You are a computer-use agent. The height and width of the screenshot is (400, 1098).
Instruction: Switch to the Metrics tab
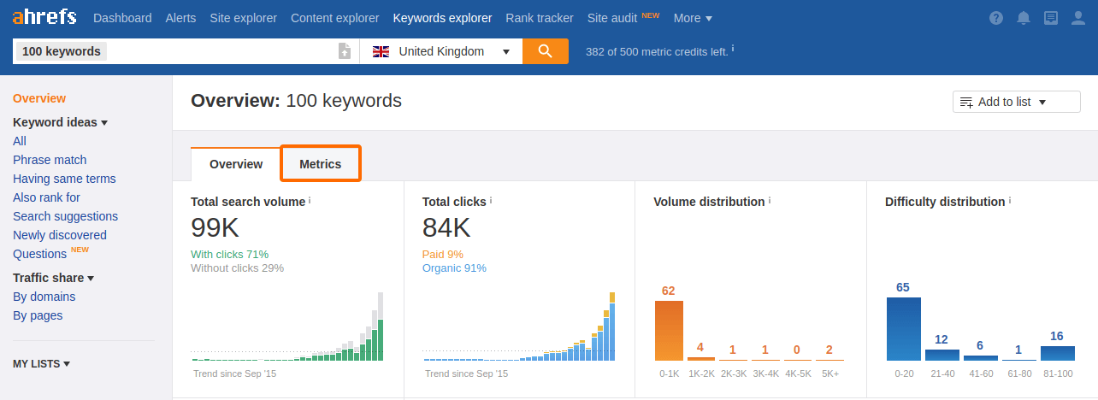pyautogui.click(x=321, y=164)
